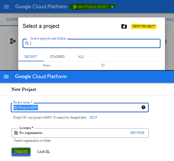Click the project selector dropdown arrow
174x161 pixels.
(112, 7)
